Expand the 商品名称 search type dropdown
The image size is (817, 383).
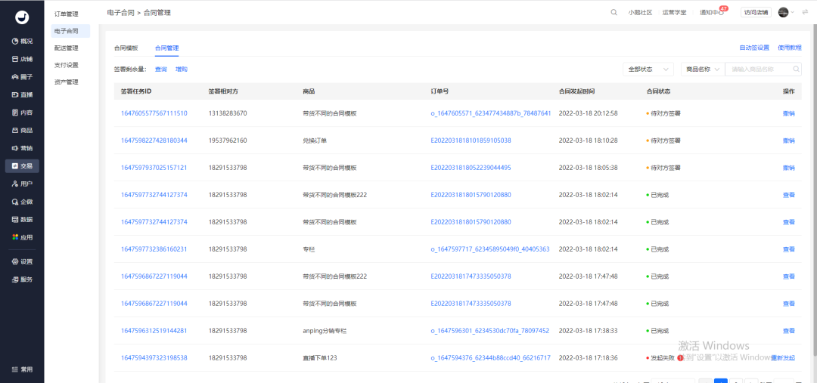click(702, 69)
